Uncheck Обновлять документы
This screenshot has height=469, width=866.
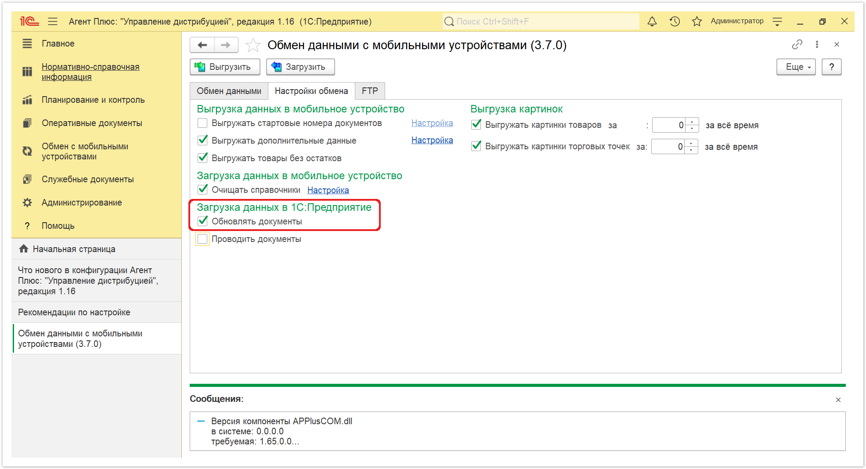(202, 221)
